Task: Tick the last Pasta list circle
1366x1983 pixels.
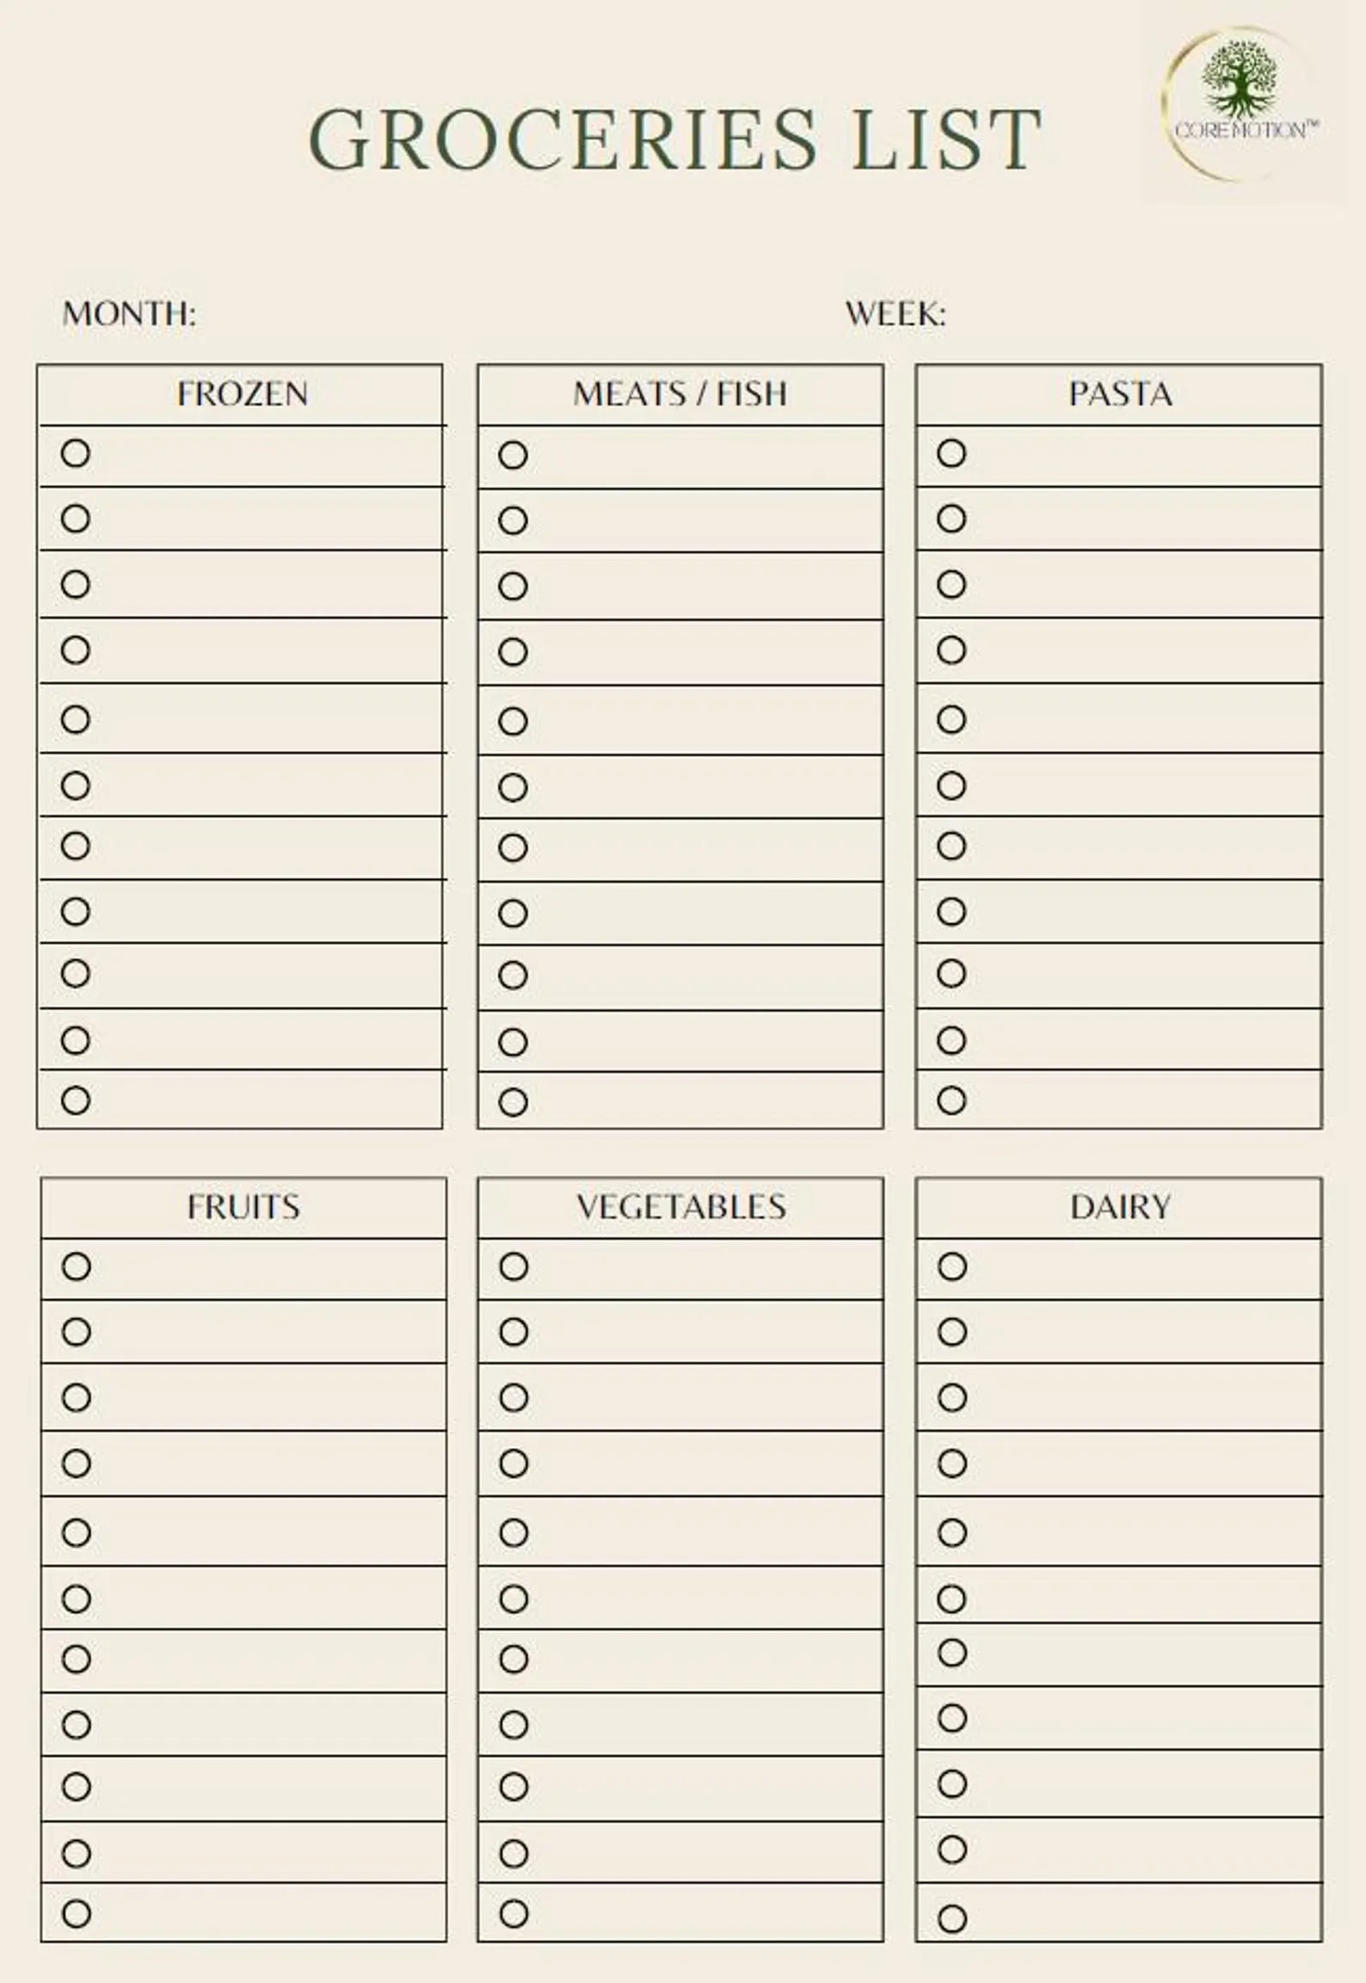Action: [x=951, y=1100]
